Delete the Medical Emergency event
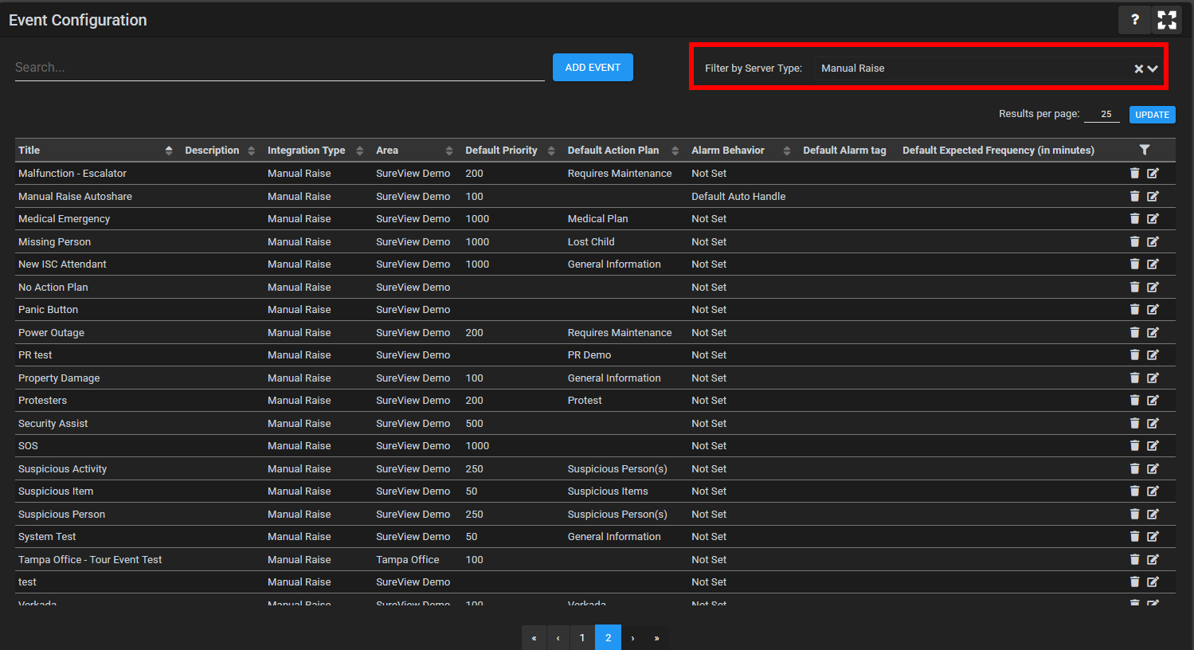The image size is (1194, 650). coord(1134,218)
